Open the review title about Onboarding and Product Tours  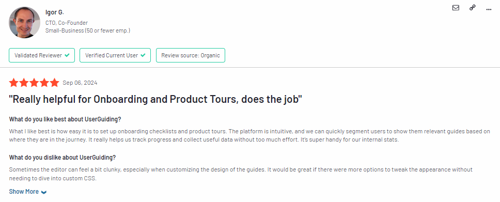[155, 99]
